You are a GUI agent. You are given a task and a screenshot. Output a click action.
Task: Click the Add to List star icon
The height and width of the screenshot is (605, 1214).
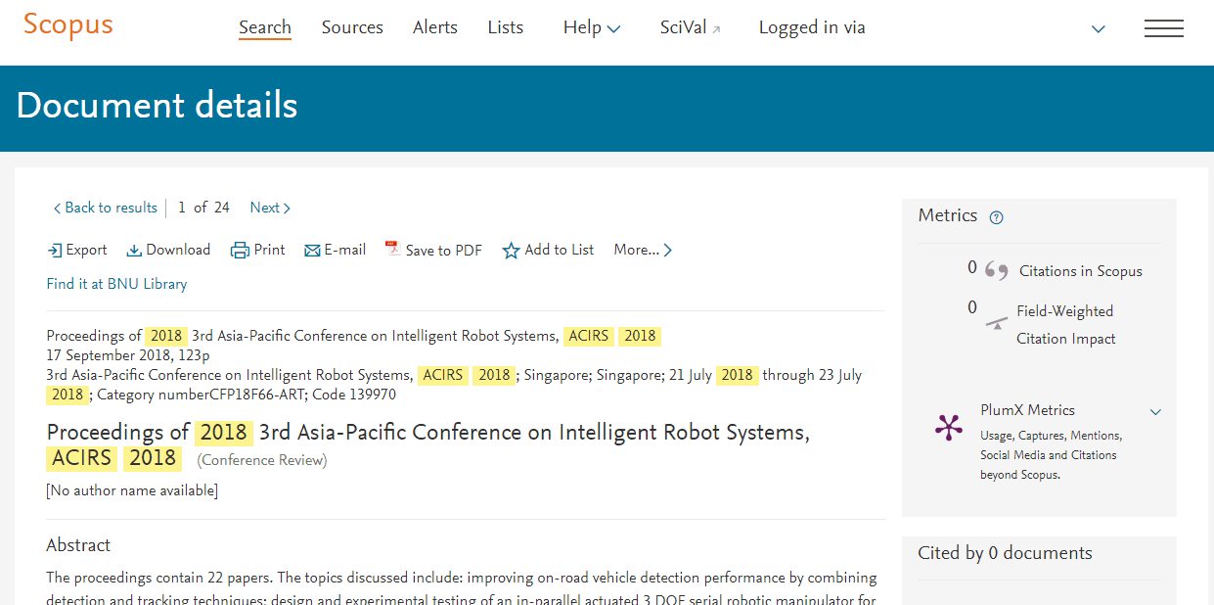coord(511,251)
